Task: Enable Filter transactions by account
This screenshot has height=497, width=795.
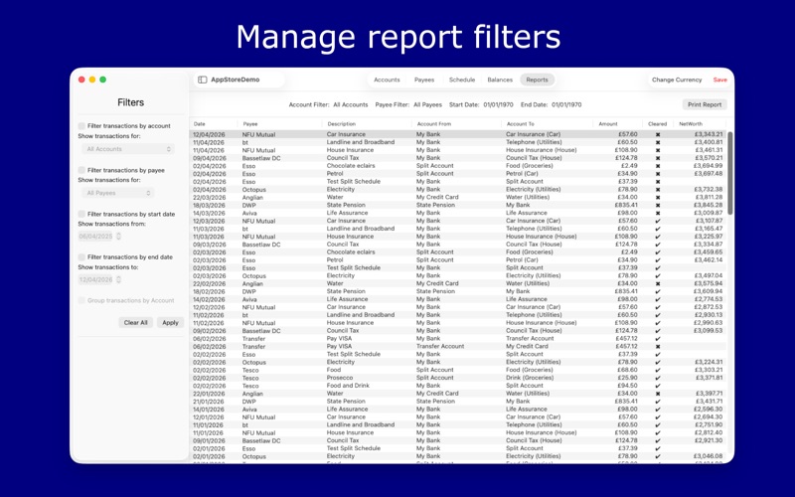Action: click(x=81, y=126)
